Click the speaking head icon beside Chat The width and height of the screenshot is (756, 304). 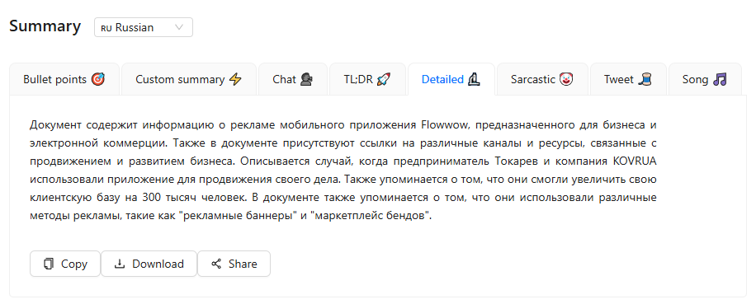tap(305, 79)
